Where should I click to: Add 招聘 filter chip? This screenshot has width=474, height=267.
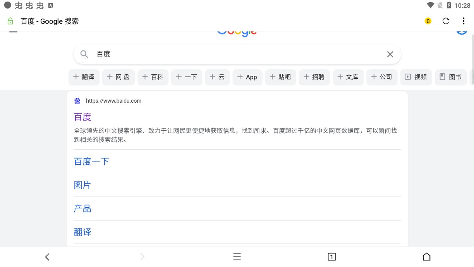314,77
